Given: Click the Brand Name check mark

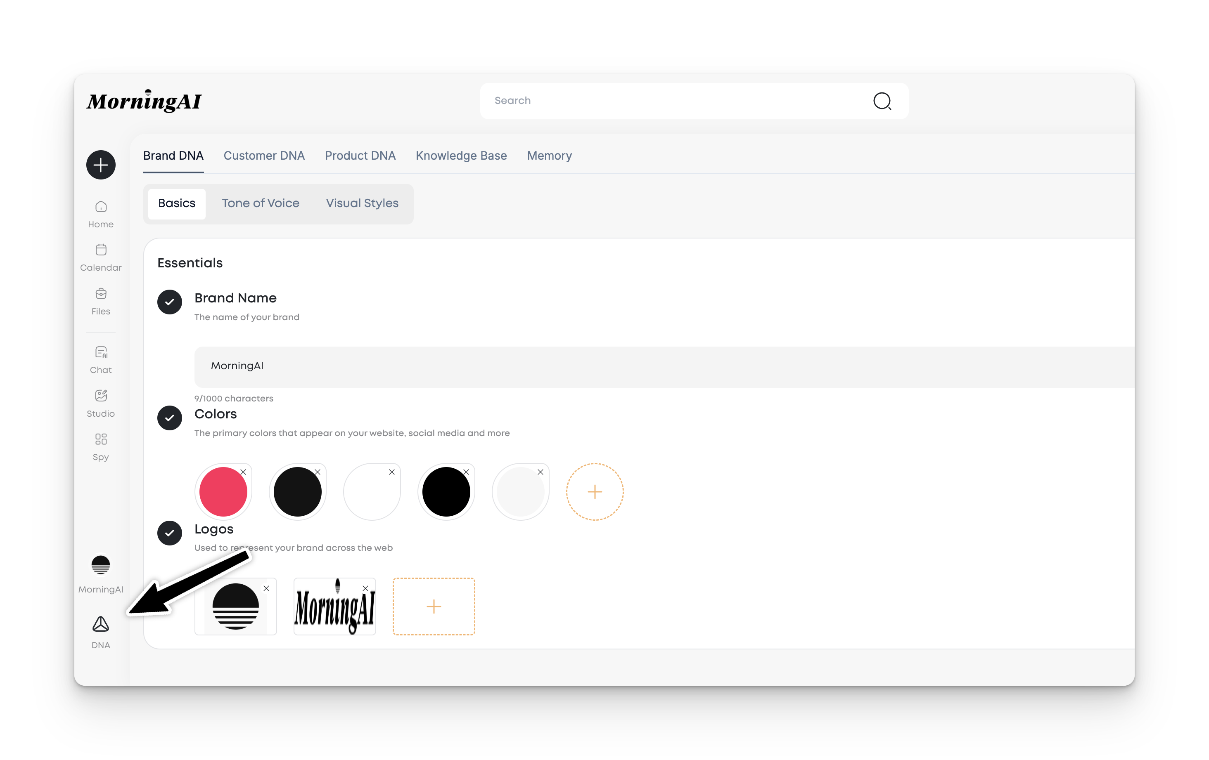Looking at the screenshot, I should point(170,302).
